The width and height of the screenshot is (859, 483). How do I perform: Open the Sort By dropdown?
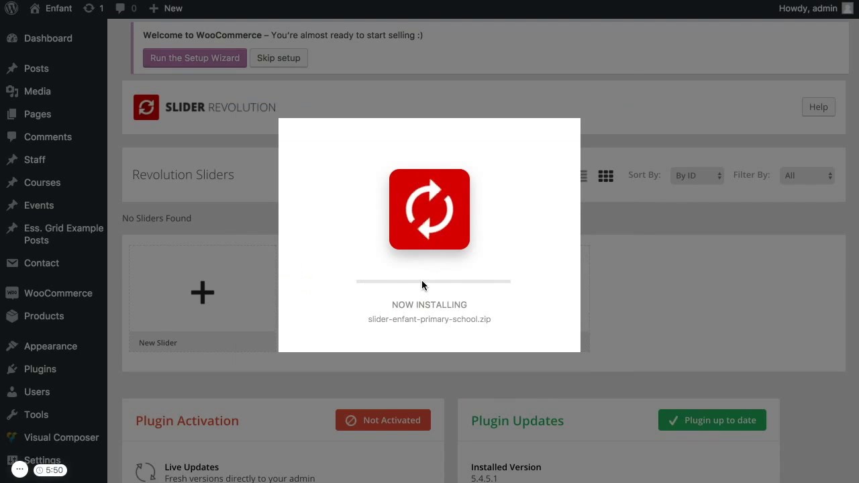pyautogui.click(x=697, y=175)
